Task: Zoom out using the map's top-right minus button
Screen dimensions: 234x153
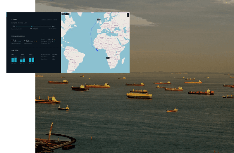Action: [128, 15]
